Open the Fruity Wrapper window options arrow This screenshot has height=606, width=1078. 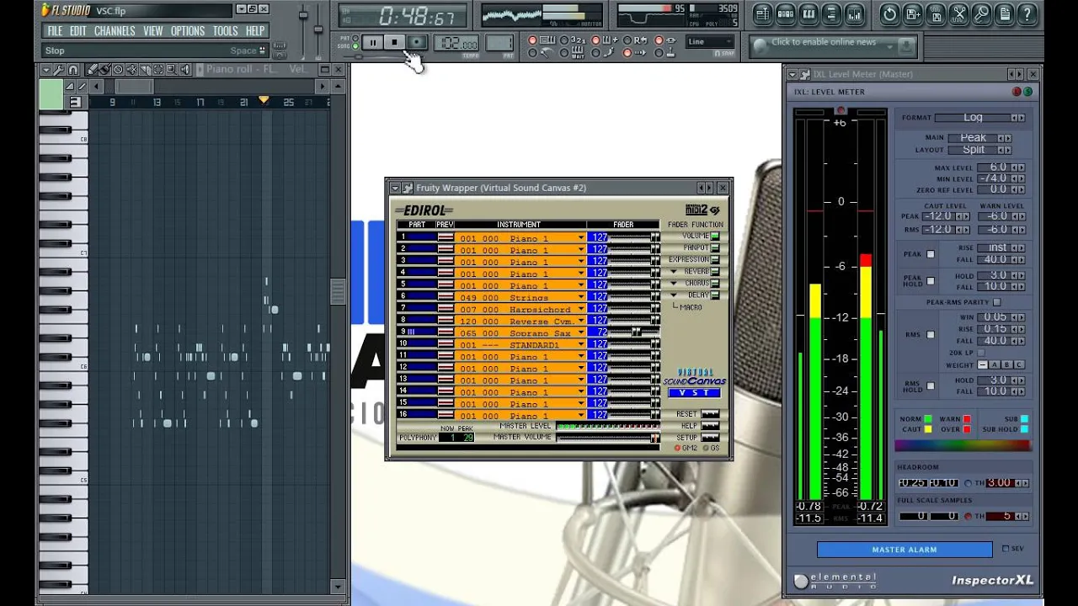point(395,188)
